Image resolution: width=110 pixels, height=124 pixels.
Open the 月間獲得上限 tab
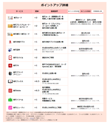(x=97, y=11)
